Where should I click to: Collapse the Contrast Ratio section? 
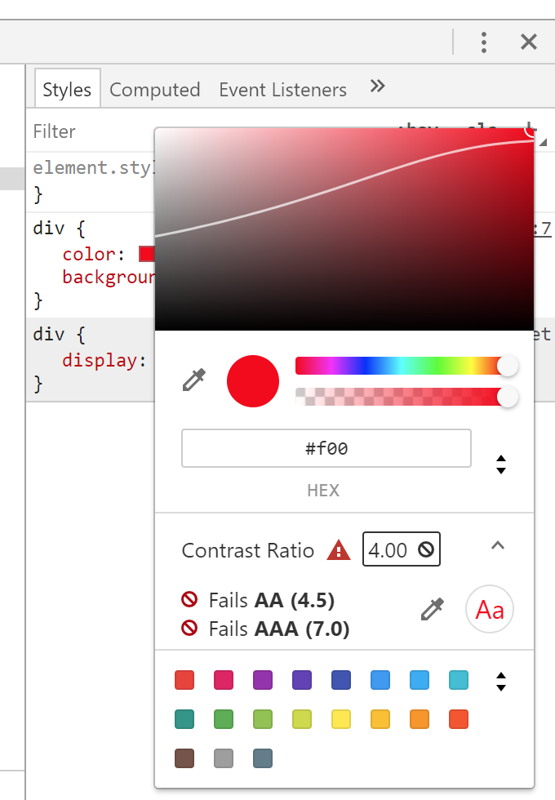(498, 546)
